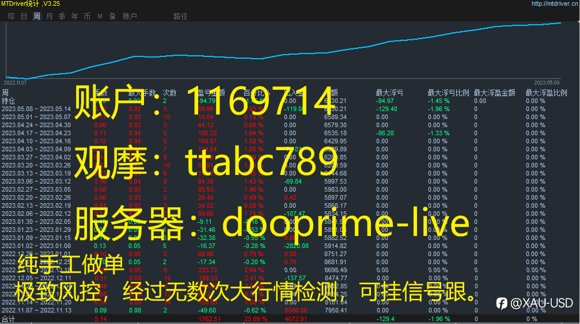Open the 月 monthly tab

(x=49, y=16)
